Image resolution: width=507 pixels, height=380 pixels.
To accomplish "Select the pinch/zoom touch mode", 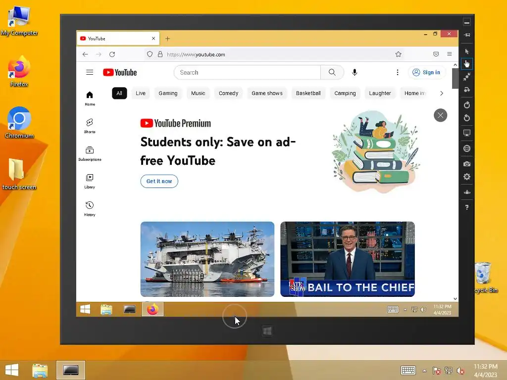I will (x=466, y=77).
